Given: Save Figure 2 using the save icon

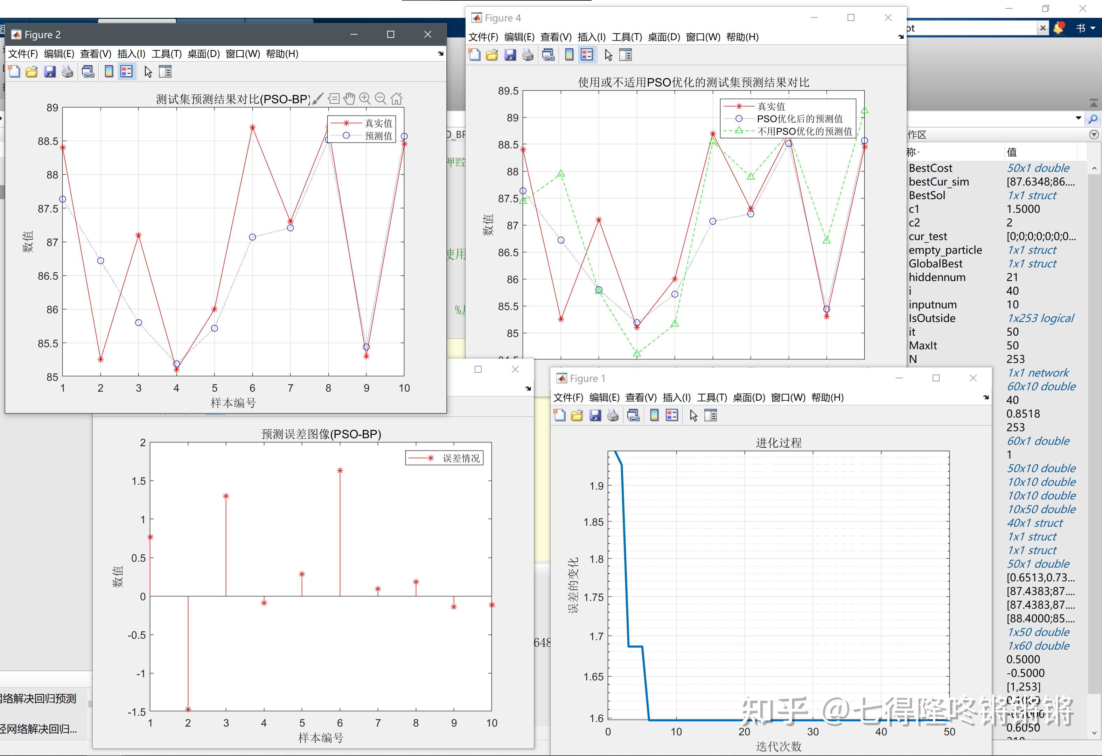Looking at the screenshot, I should click(50, 71).
